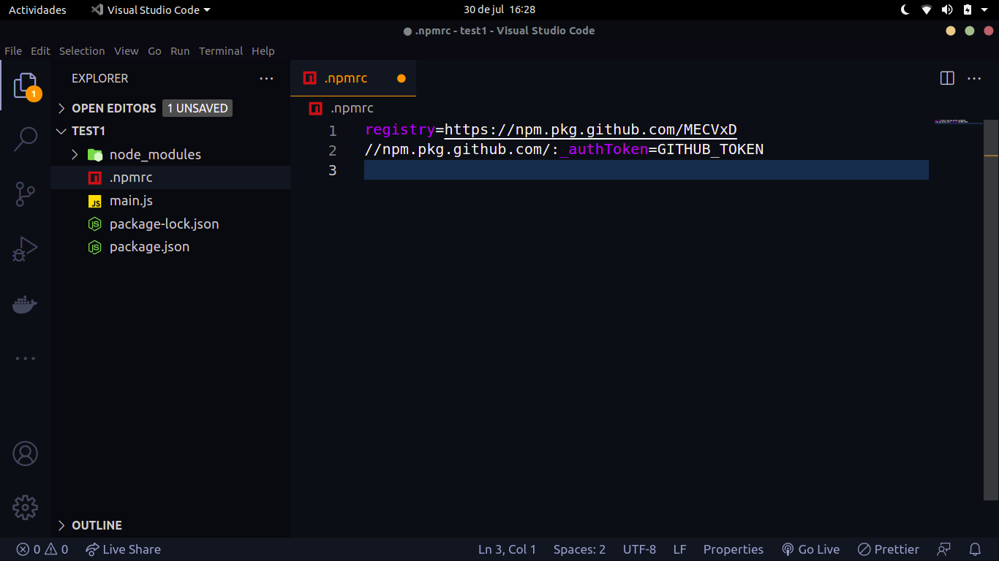Open the Edit menu

coord(40,51)
